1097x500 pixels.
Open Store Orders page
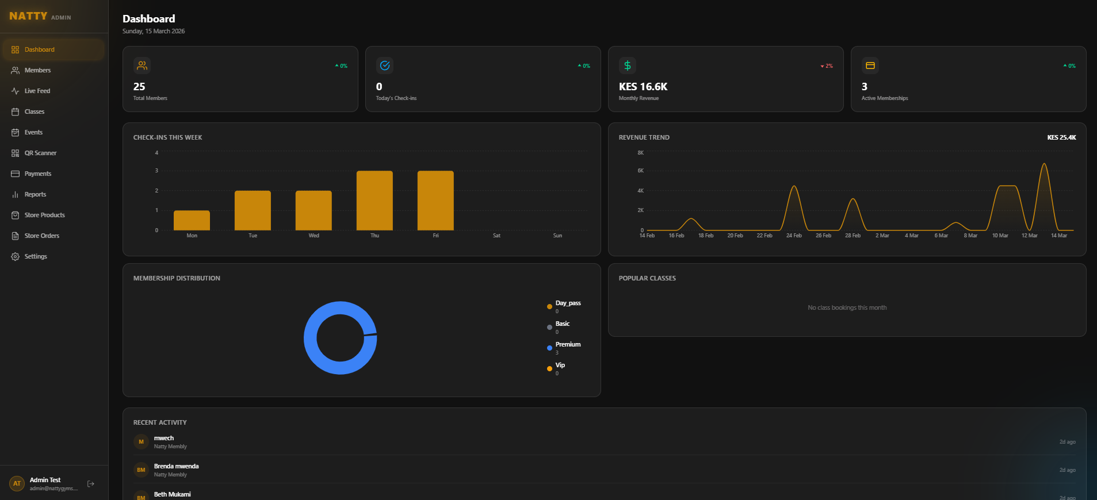(41, 236)
